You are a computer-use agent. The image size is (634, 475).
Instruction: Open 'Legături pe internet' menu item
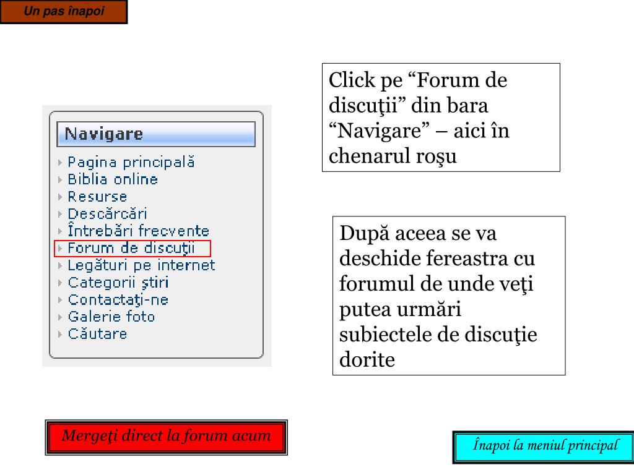(141, 265)
